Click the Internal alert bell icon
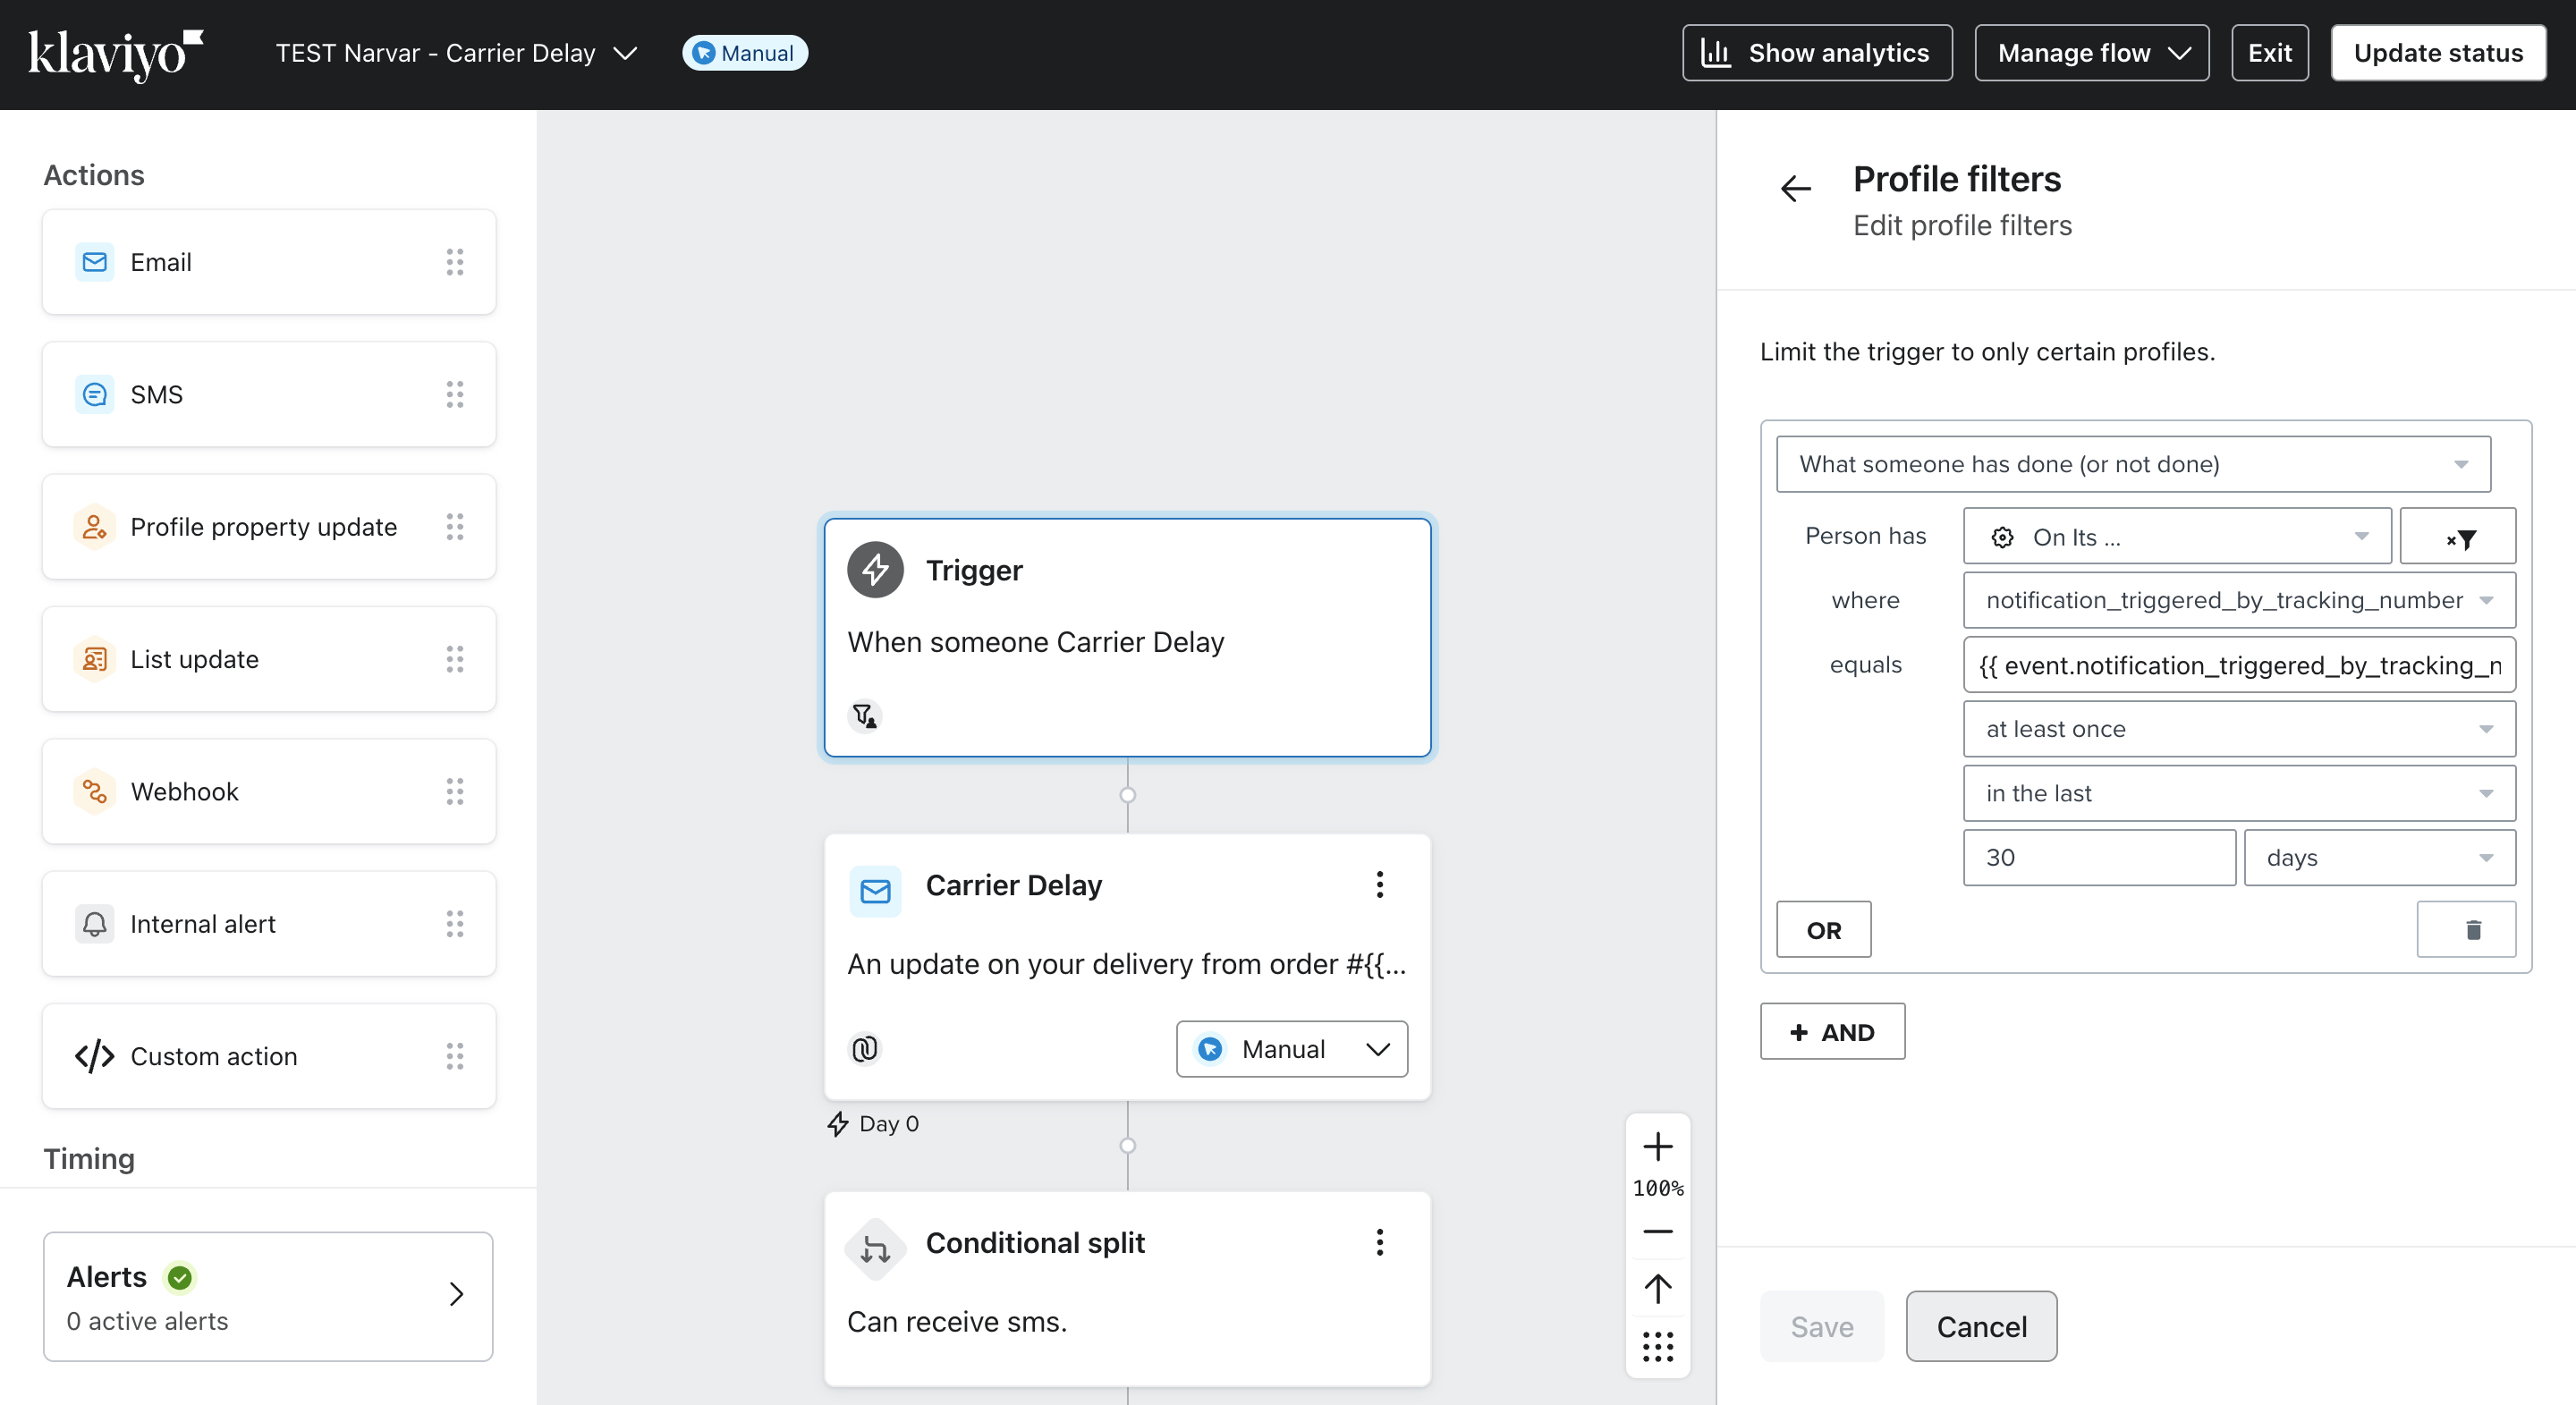This screenshot has width=2576, height=1405. (x=94, y=924)
